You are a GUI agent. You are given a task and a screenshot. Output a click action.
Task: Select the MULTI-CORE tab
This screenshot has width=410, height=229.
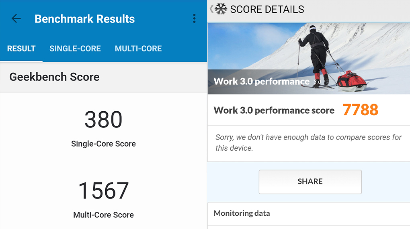(138, 49)
